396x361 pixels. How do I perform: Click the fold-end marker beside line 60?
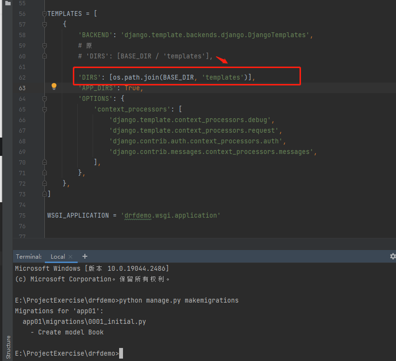[44, 56]
